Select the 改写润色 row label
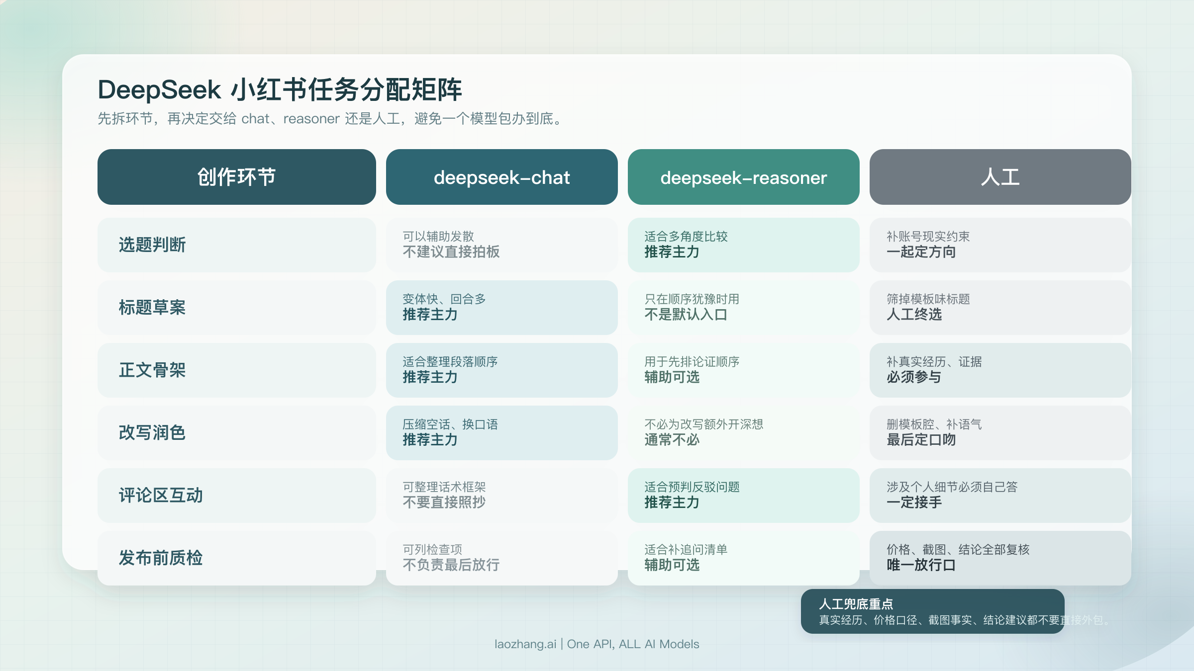The image size is (1194, 671). pos(236,433)
